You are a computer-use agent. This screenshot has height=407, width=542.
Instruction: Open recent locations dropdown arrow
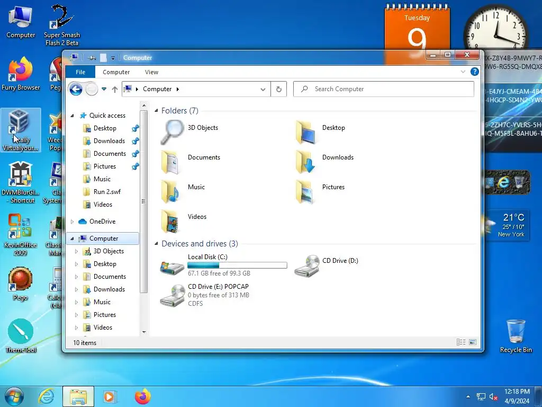click(x=104, y=89)
